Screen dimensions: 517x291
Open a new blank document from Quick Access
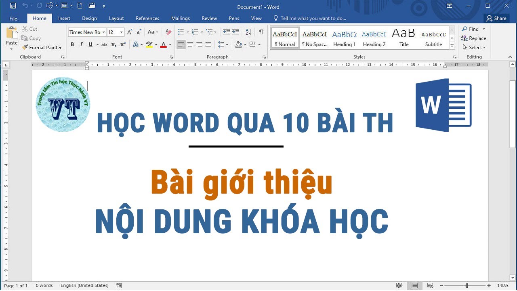point(80,6)
